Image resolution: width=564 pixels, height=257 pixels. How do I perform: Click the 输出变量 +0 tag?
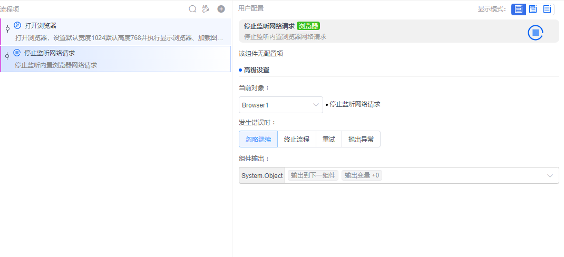[x=362, y=175]
